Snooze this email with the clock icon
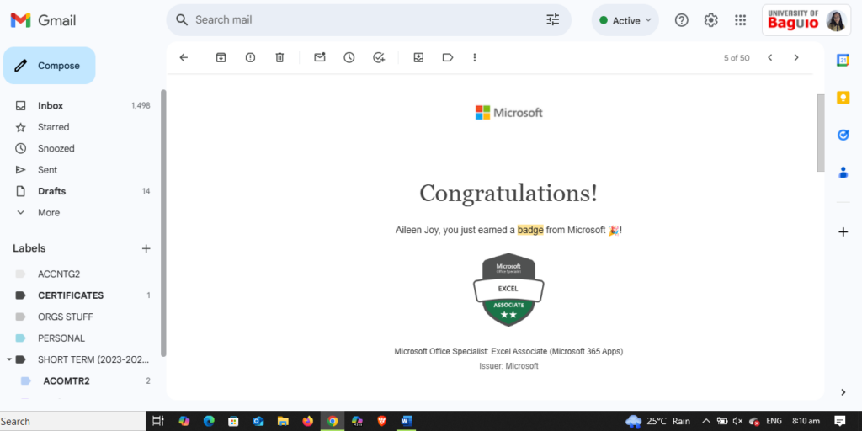The image size is (862, 431). tap(349, 57)
